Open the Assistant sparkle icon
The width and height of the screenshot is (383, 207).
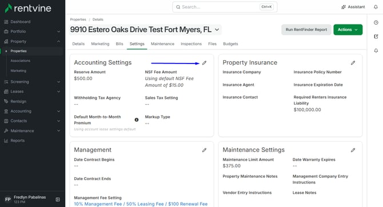(344, 7)
